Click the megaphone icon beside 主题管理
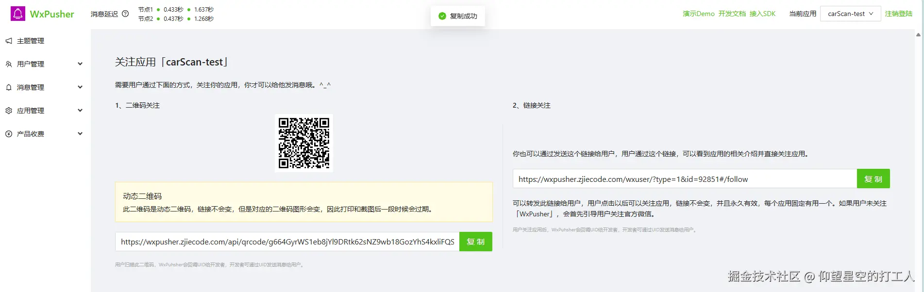The width and height of the screenshot is (924, 292). point(9,41)
